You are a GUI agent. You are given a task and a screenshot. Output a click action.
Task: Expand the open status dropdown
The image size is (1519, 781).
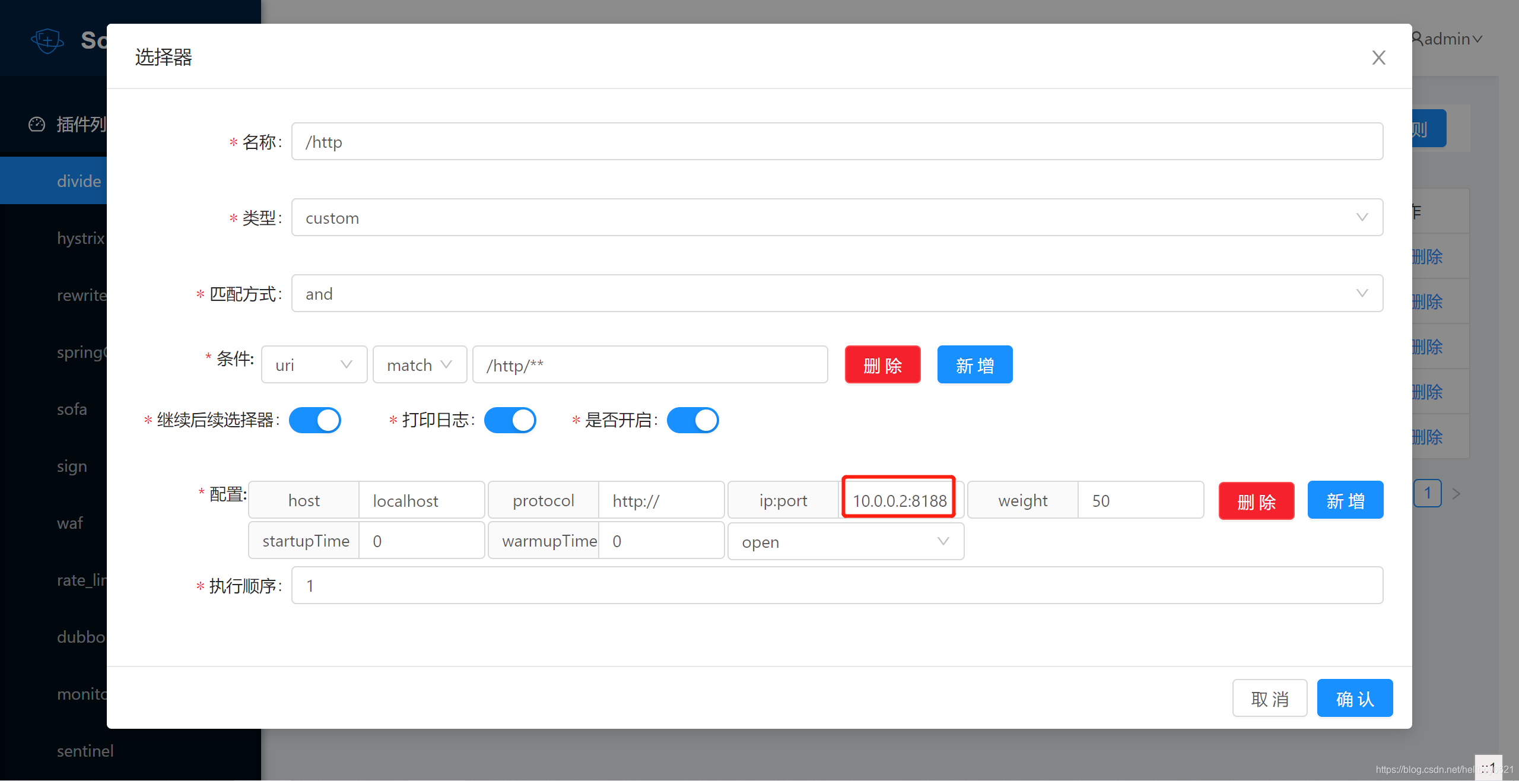845,542
